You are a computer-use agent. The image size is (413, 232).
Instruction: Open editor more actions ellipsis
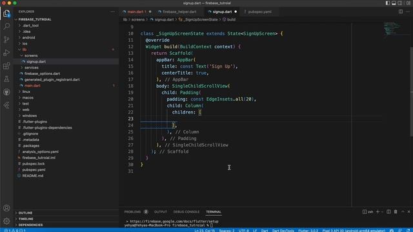point(408,12)
